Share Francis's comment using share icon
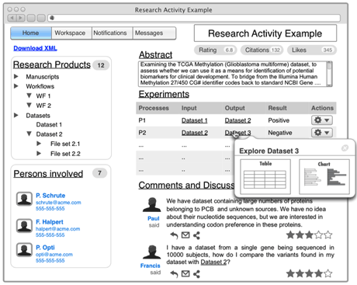 point(196,273)
